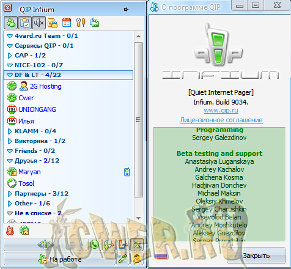
Task: Expand the CAP group
Action: pos(10,56)
